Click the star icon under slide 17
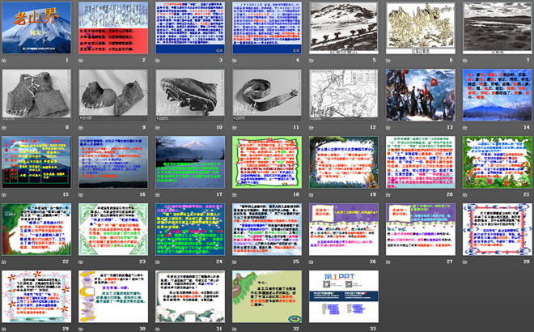Screen dimensions: 534x332 (x=159, y=195)
